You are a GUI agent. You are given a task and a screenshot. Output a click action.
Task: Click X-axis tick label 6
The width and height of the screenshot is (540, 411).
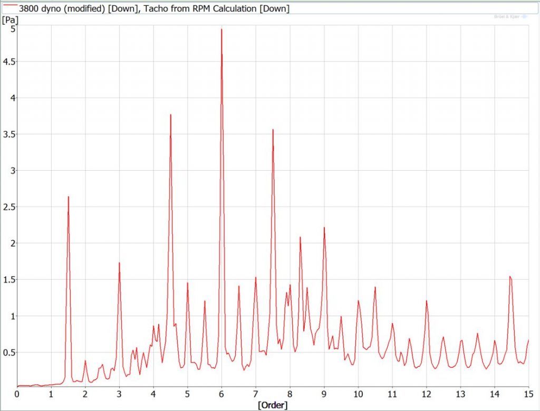[x=221, y=394]
